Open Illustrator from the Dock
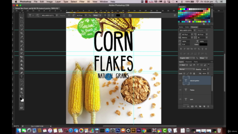The height and width of the screenshot is (134, 238). 134,130
